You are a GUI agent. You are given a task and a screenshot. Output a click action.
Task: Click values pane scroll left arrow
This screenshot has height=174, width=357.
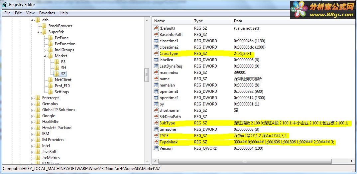tap(155, 161)
